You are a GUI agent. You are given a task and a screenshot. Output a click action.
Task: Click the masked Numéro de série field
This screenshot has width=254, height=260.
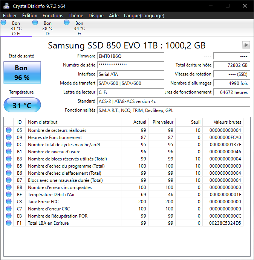click(x=130, y=65)
